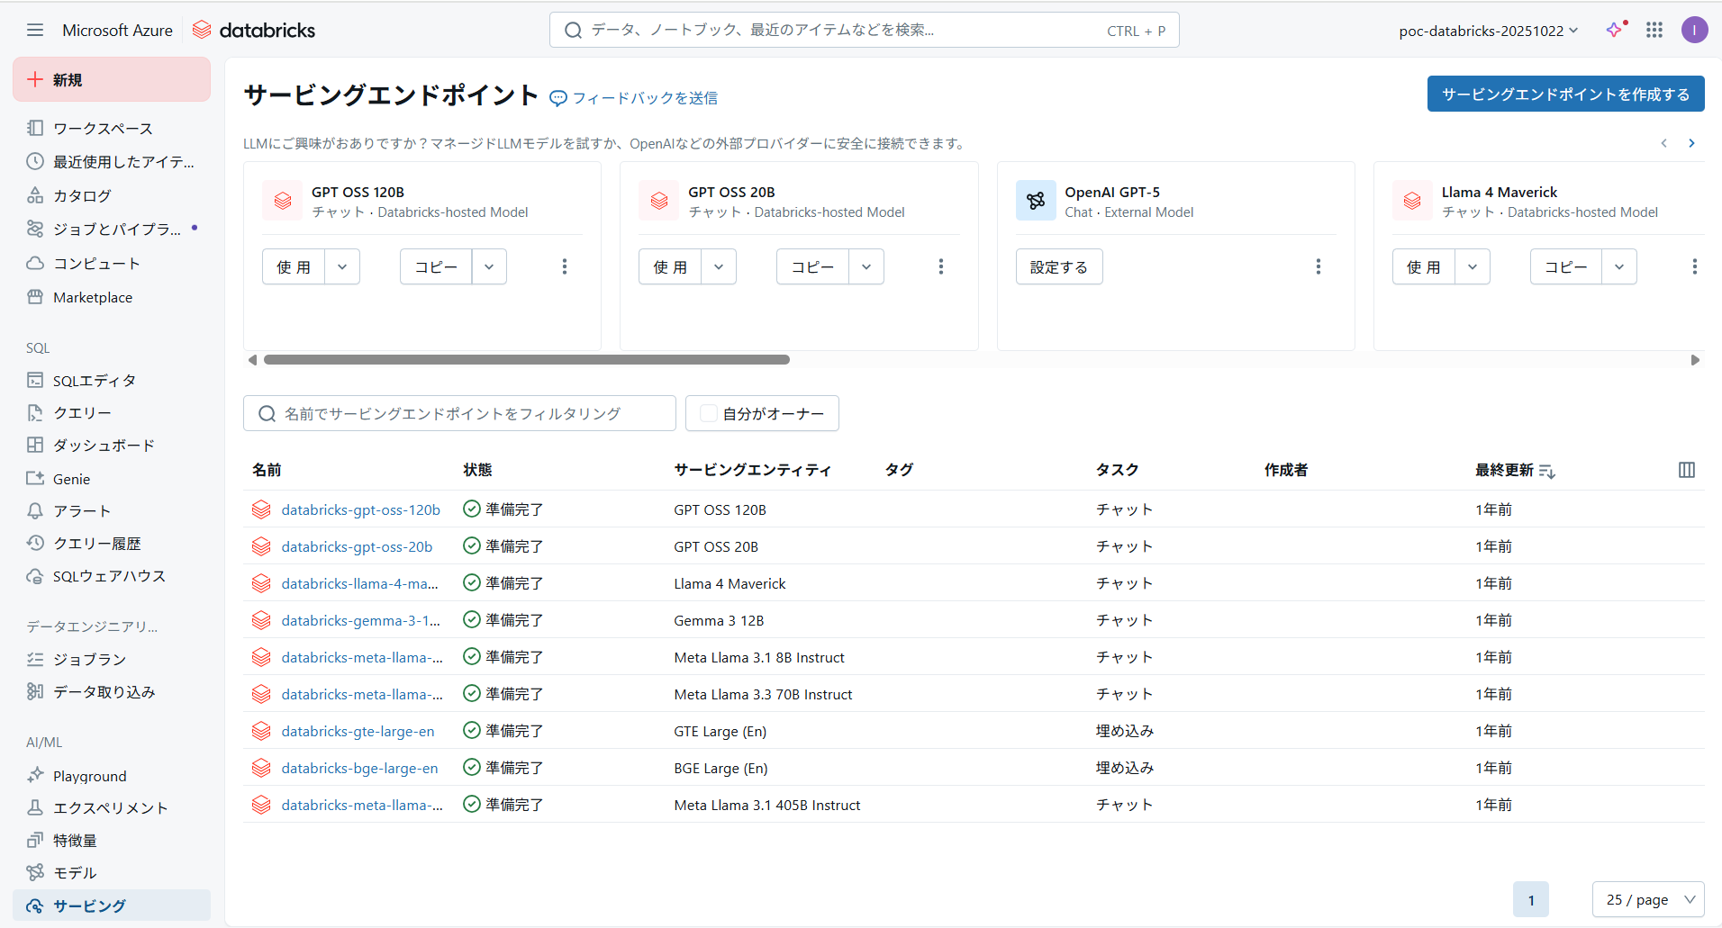Click the apps grid icon top right
This screenshot has height=928, width=1722.
[1654, 30]
